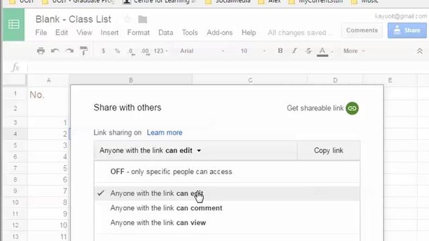Image resolution: width=429 pixels, height=241 pixels.
Task: Select OFF - only specific people can access
Action: (x=227, y=171)
